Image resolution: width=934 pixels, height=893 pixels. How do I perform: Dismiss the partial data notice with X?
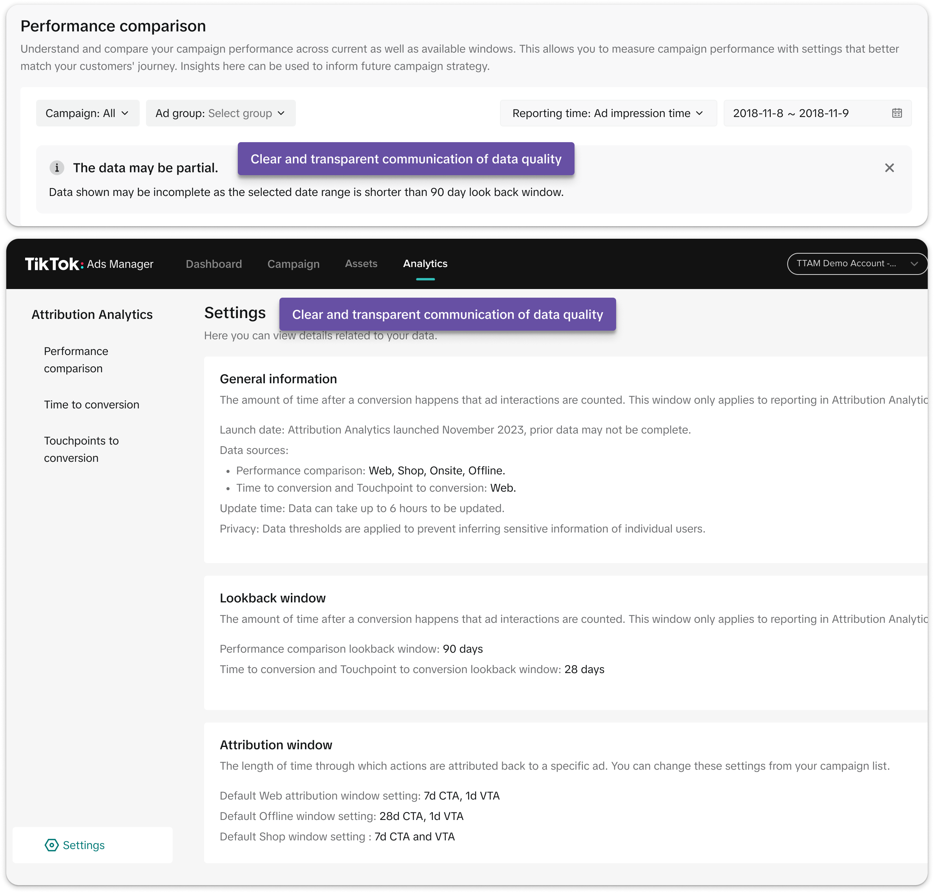coord(889,168)
